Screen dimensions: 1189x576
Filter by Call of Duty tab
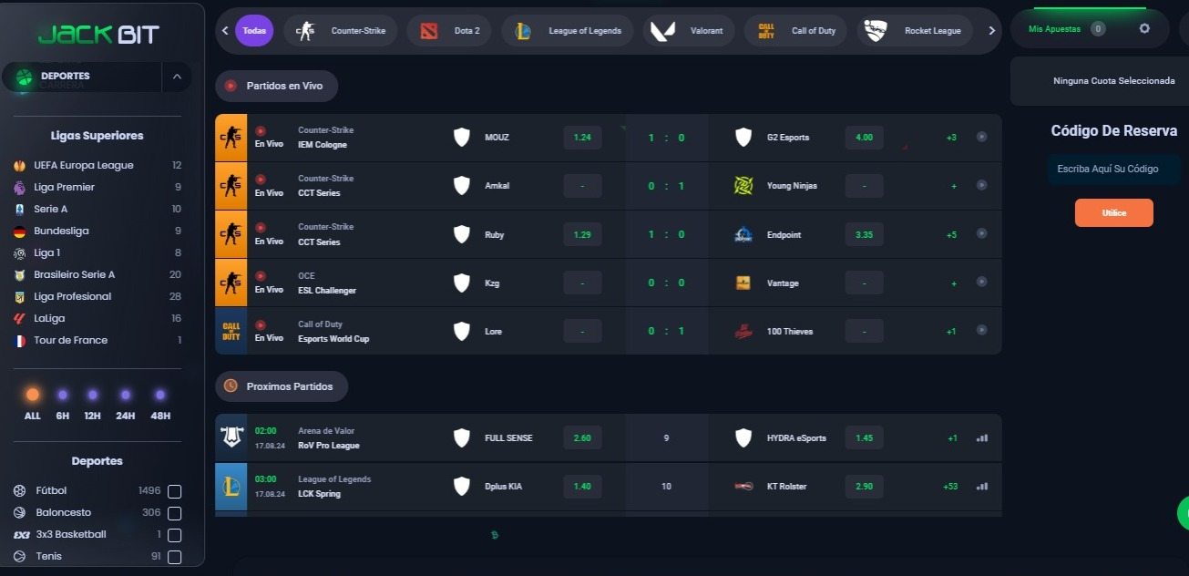(795, 31)
